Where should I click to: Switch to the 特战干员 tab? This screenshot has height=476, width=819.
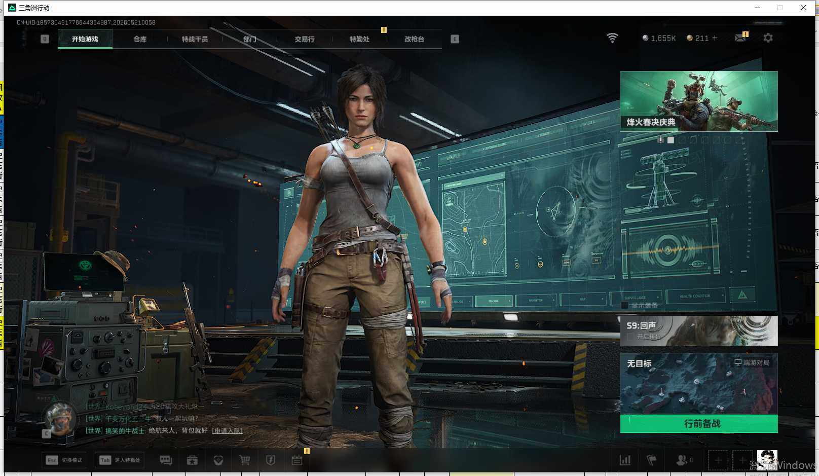click(195, 39)
